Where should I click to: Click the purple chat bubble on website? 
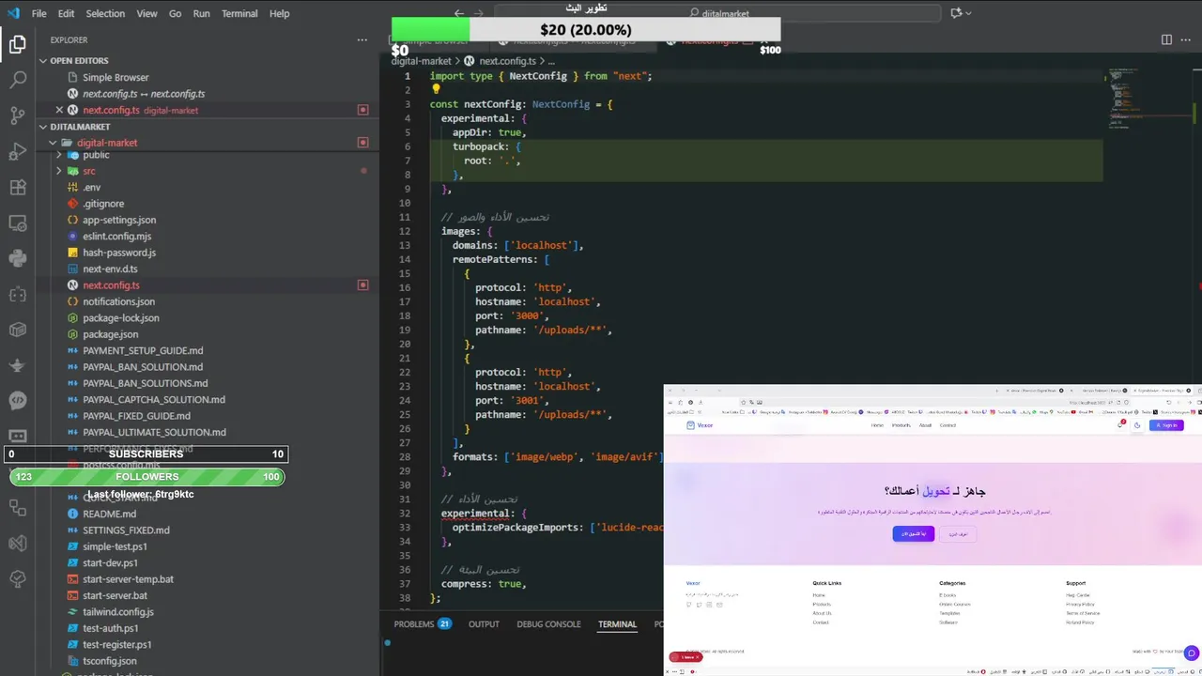coord(1192,653)
